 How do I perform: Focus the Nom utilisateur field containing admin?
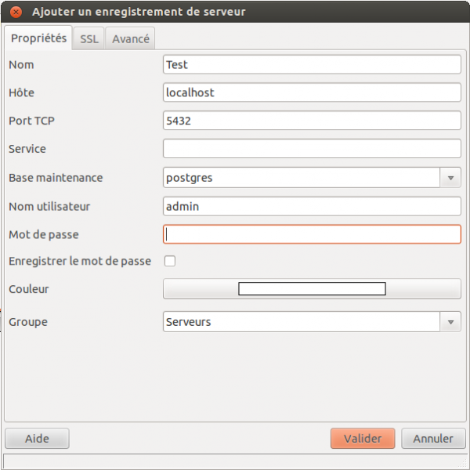(312, 206)
